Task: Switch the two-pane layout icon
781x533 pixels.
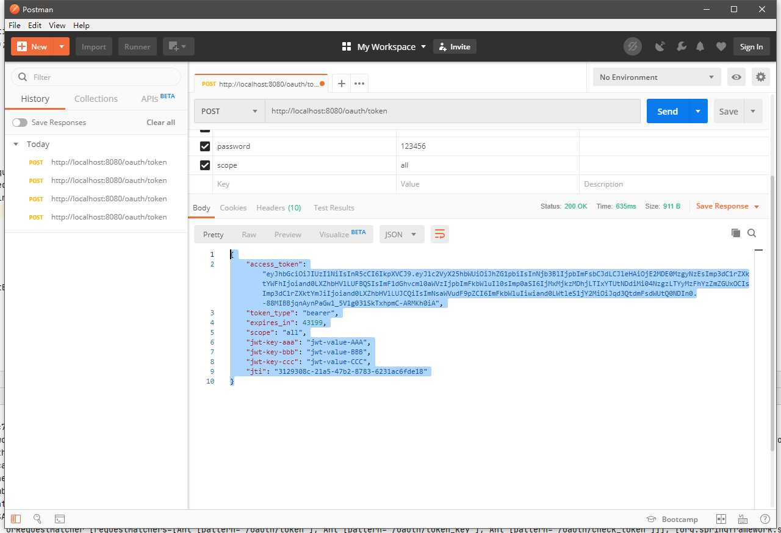Action: tap(721, 519)
